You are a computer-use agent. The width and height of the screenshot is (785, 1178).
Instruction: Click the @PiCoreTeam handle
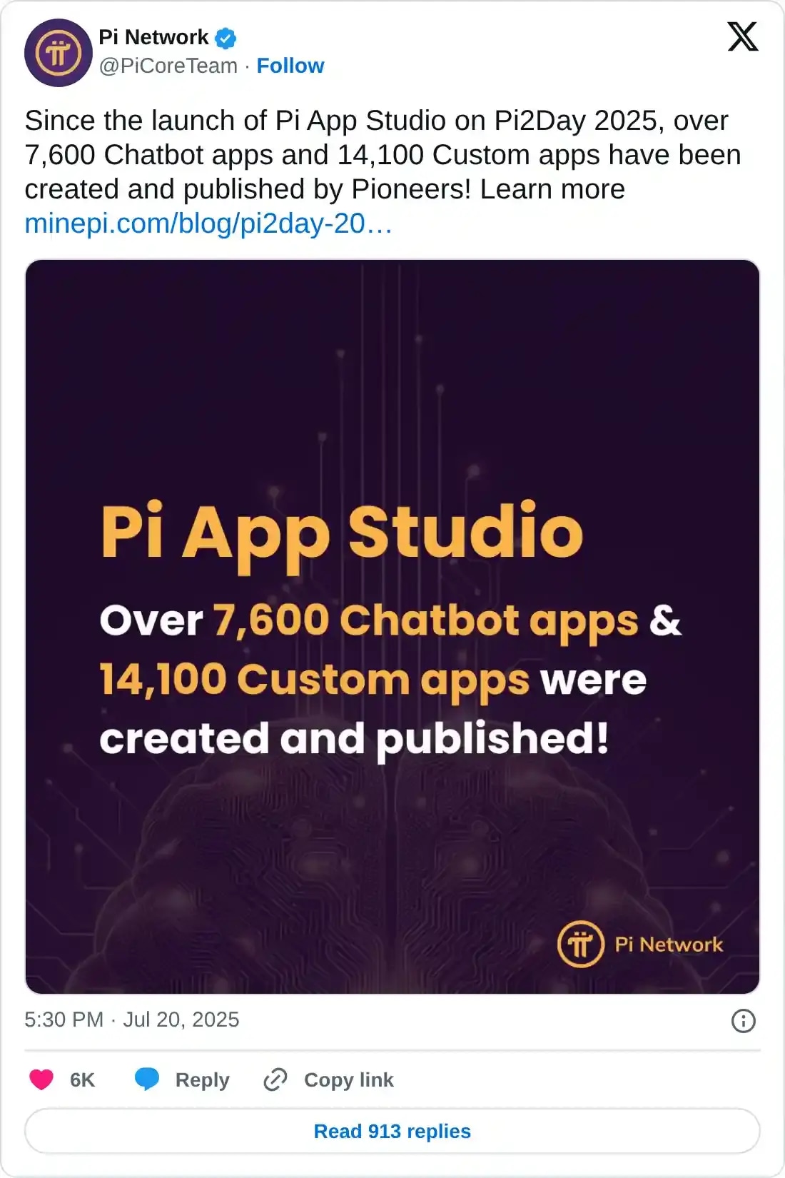[x=169, y=66]
